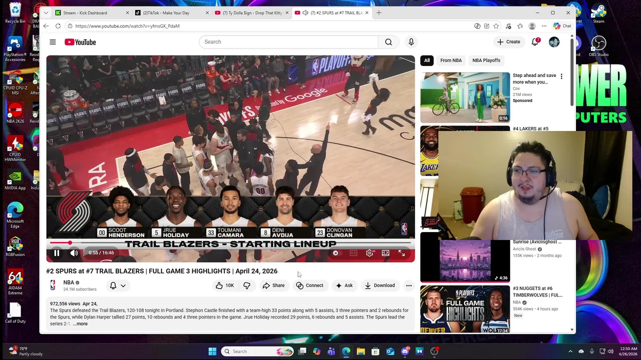Click the Connect button under the video
641x360 pixels.
(309, 285)
